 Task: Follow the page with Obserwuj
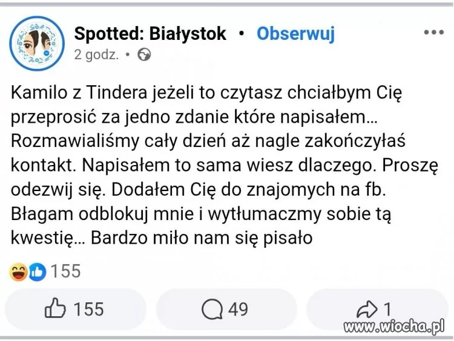pyautogui.click(x=295, y=33)
